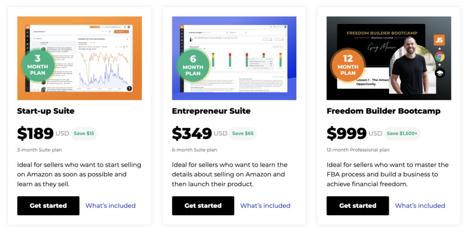Click the Save $65 badge
The height and width of the screenshot is (232, 469).
tap(243, 134)
